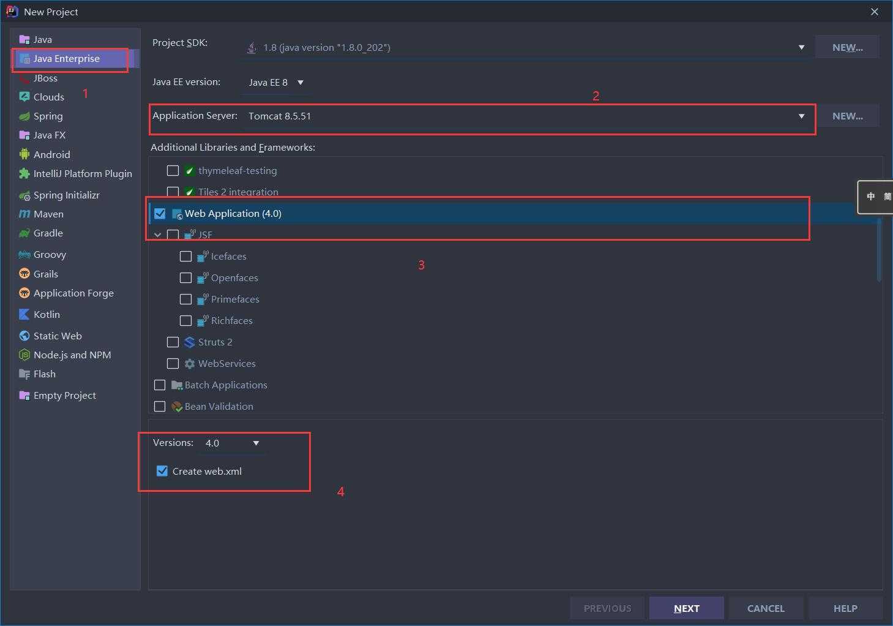
Task: Click the Struts 2 framework icon
Action: click(x=190, y=342)
